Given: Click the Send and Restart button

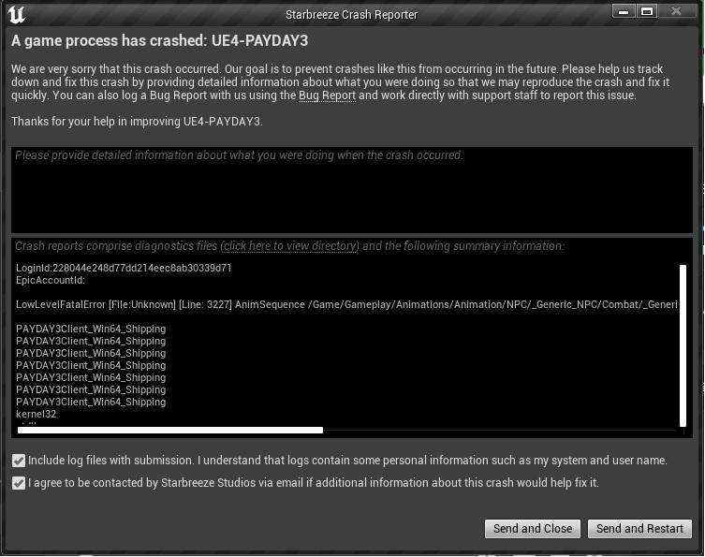Looking at the screenshot, I should point(639,529).
